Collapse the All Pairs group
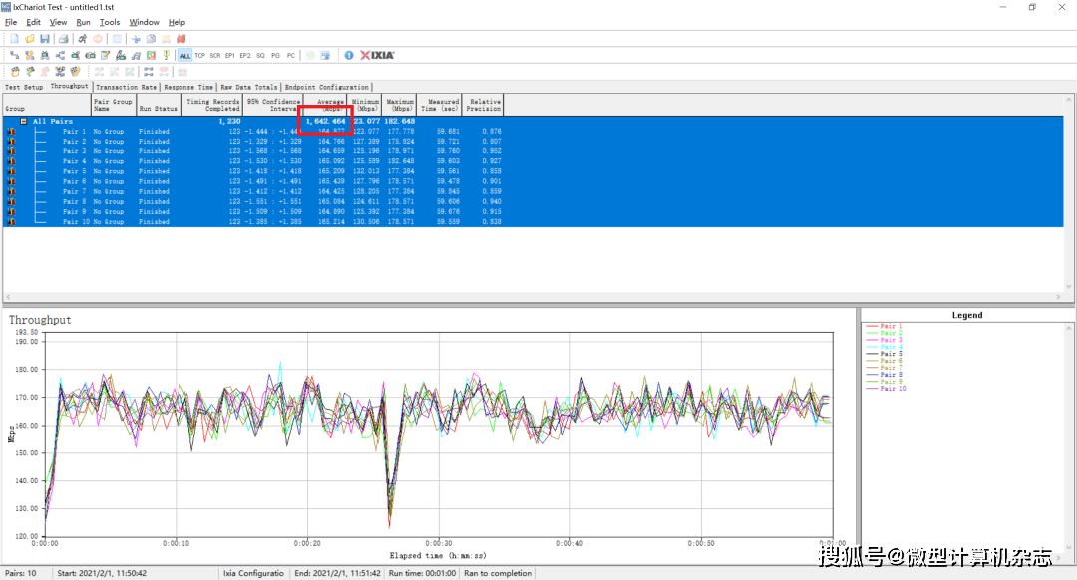 click(23, 121)
